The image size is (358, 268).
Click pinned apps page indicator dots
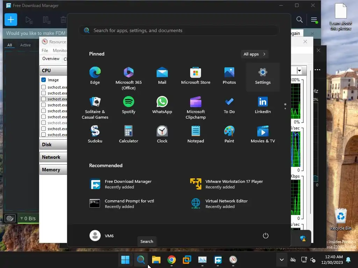(x=285, y=106)
